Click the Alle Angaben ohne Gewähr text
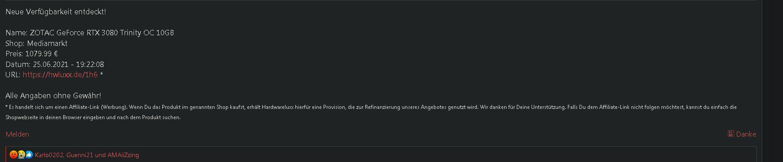The image size is (783, 162). pyautogui.click(x=53, y=96)
